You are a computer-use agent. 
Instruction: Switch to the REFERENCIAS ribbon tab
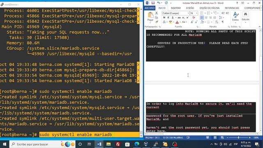[x=232, y=8]
